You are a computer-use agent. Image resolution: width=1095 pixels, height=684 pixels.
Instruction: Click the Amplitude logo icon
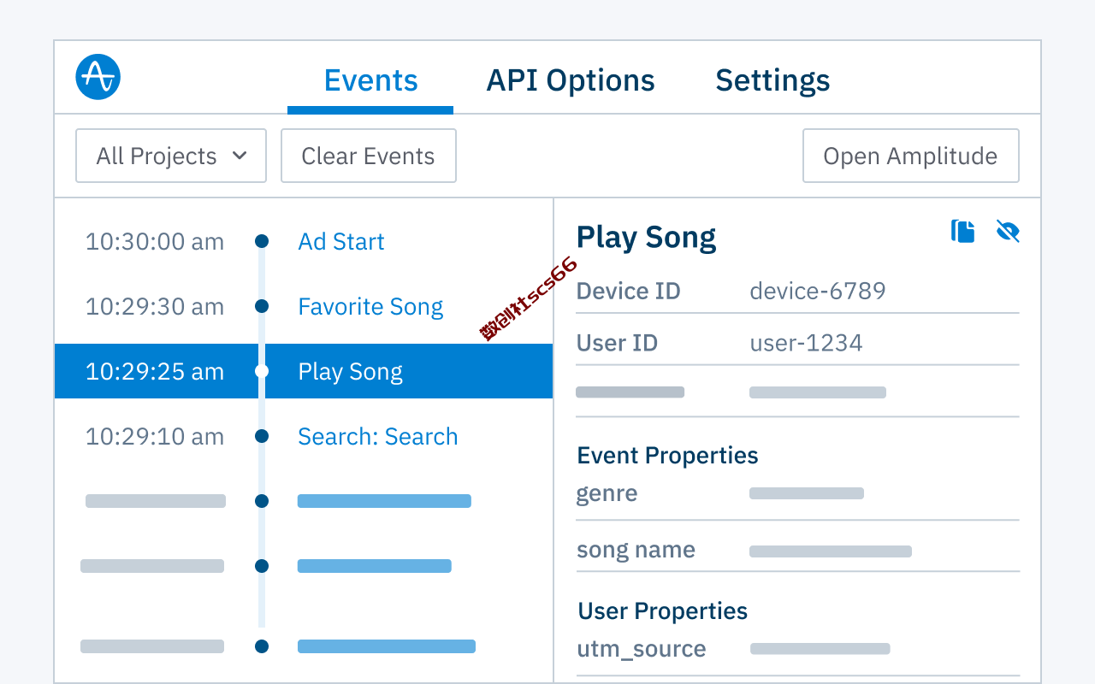tap(98, 78)
